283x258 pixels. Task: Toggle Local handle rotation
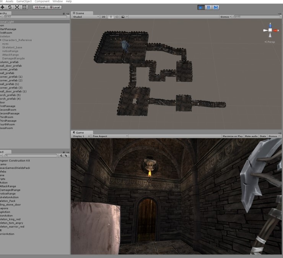coord(55,7)
